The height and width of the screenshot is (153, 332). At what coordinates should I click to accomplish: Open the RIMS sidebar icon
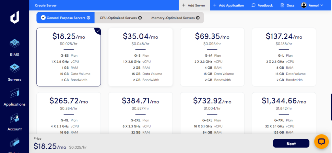click(15, 43)
